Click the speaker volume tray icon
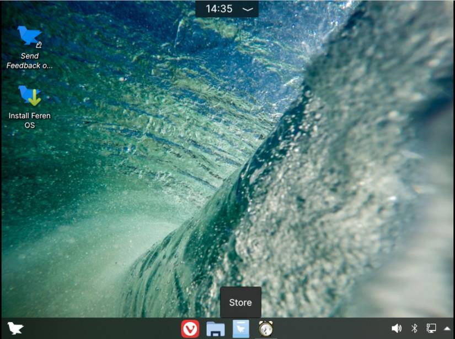455x339 pixels. [396, 329]
